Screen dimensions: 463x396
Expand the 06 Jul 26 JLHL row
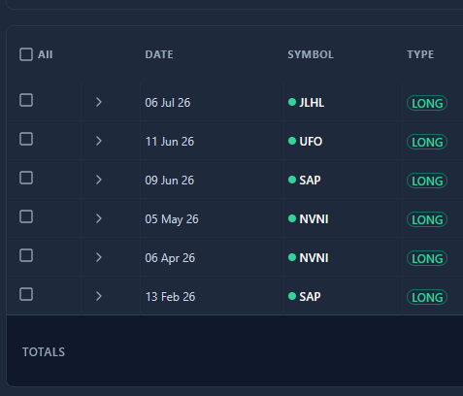[x=99, y=102]
